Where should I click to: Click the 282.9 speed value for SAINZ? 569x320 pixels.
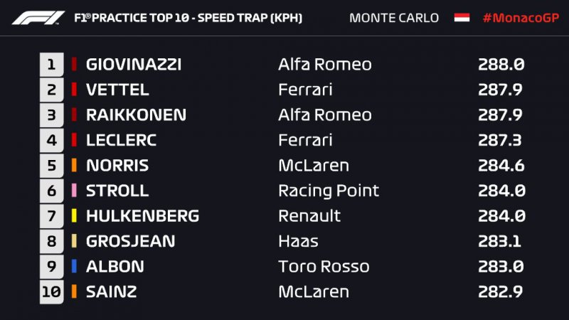[501, 292]
